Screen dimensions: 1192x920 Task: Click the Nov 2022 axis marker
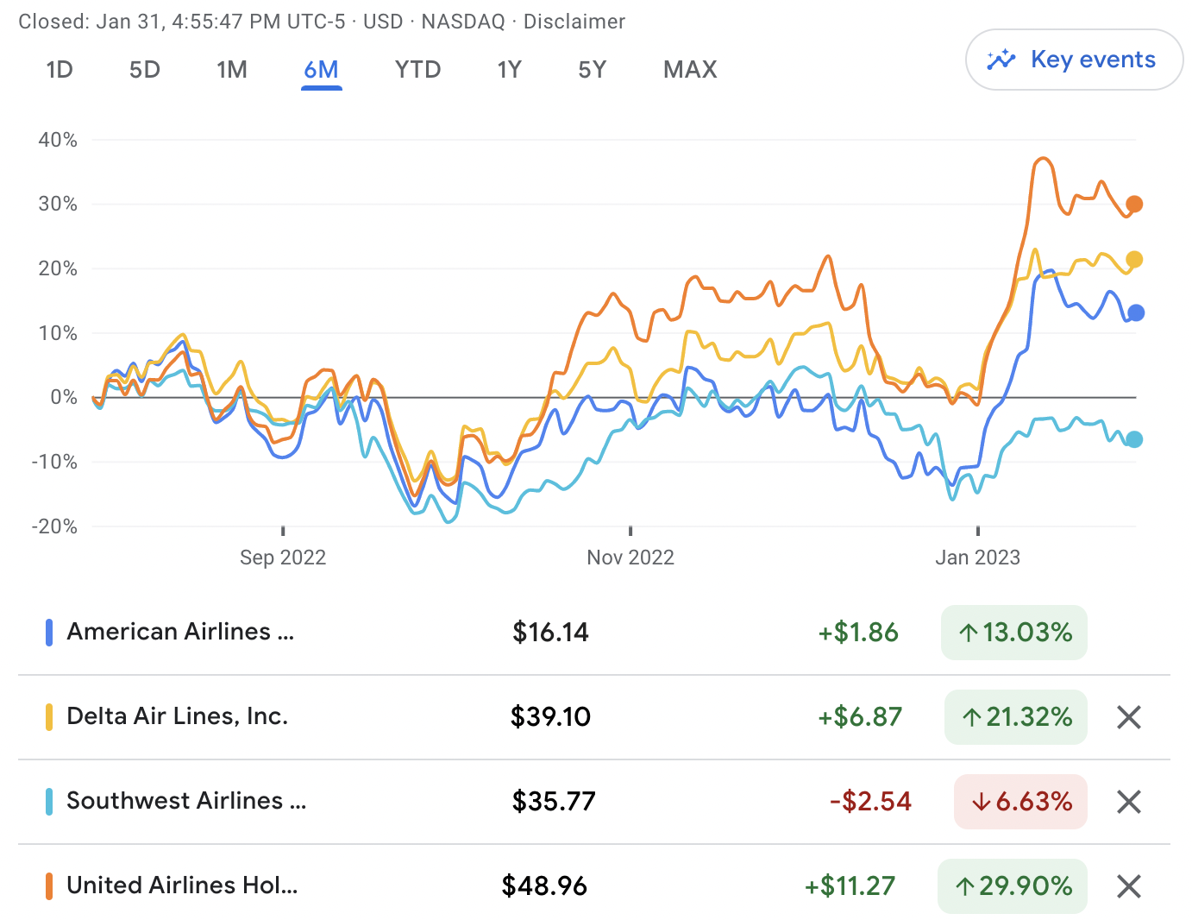coord(631,558)
